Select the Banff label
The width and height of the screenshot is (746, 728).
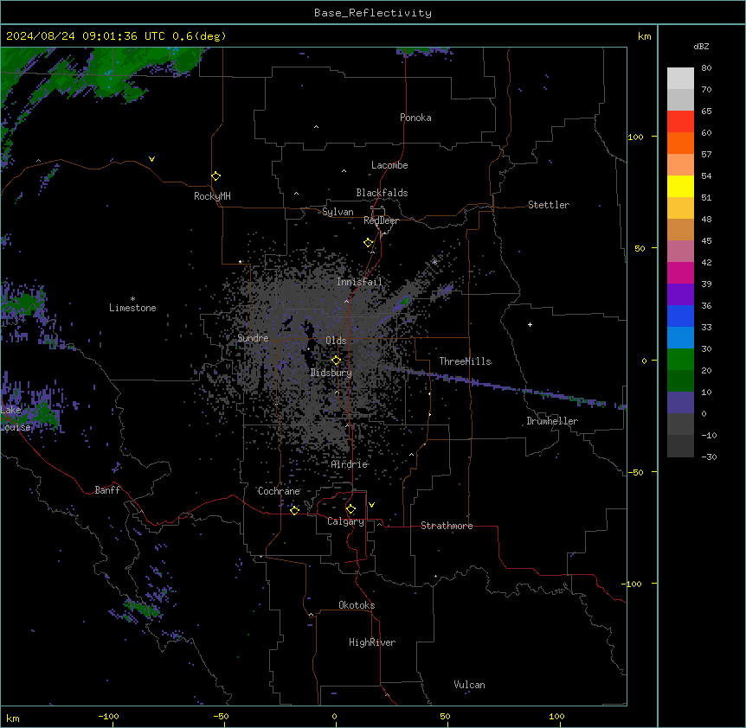[x=107, y=490]
